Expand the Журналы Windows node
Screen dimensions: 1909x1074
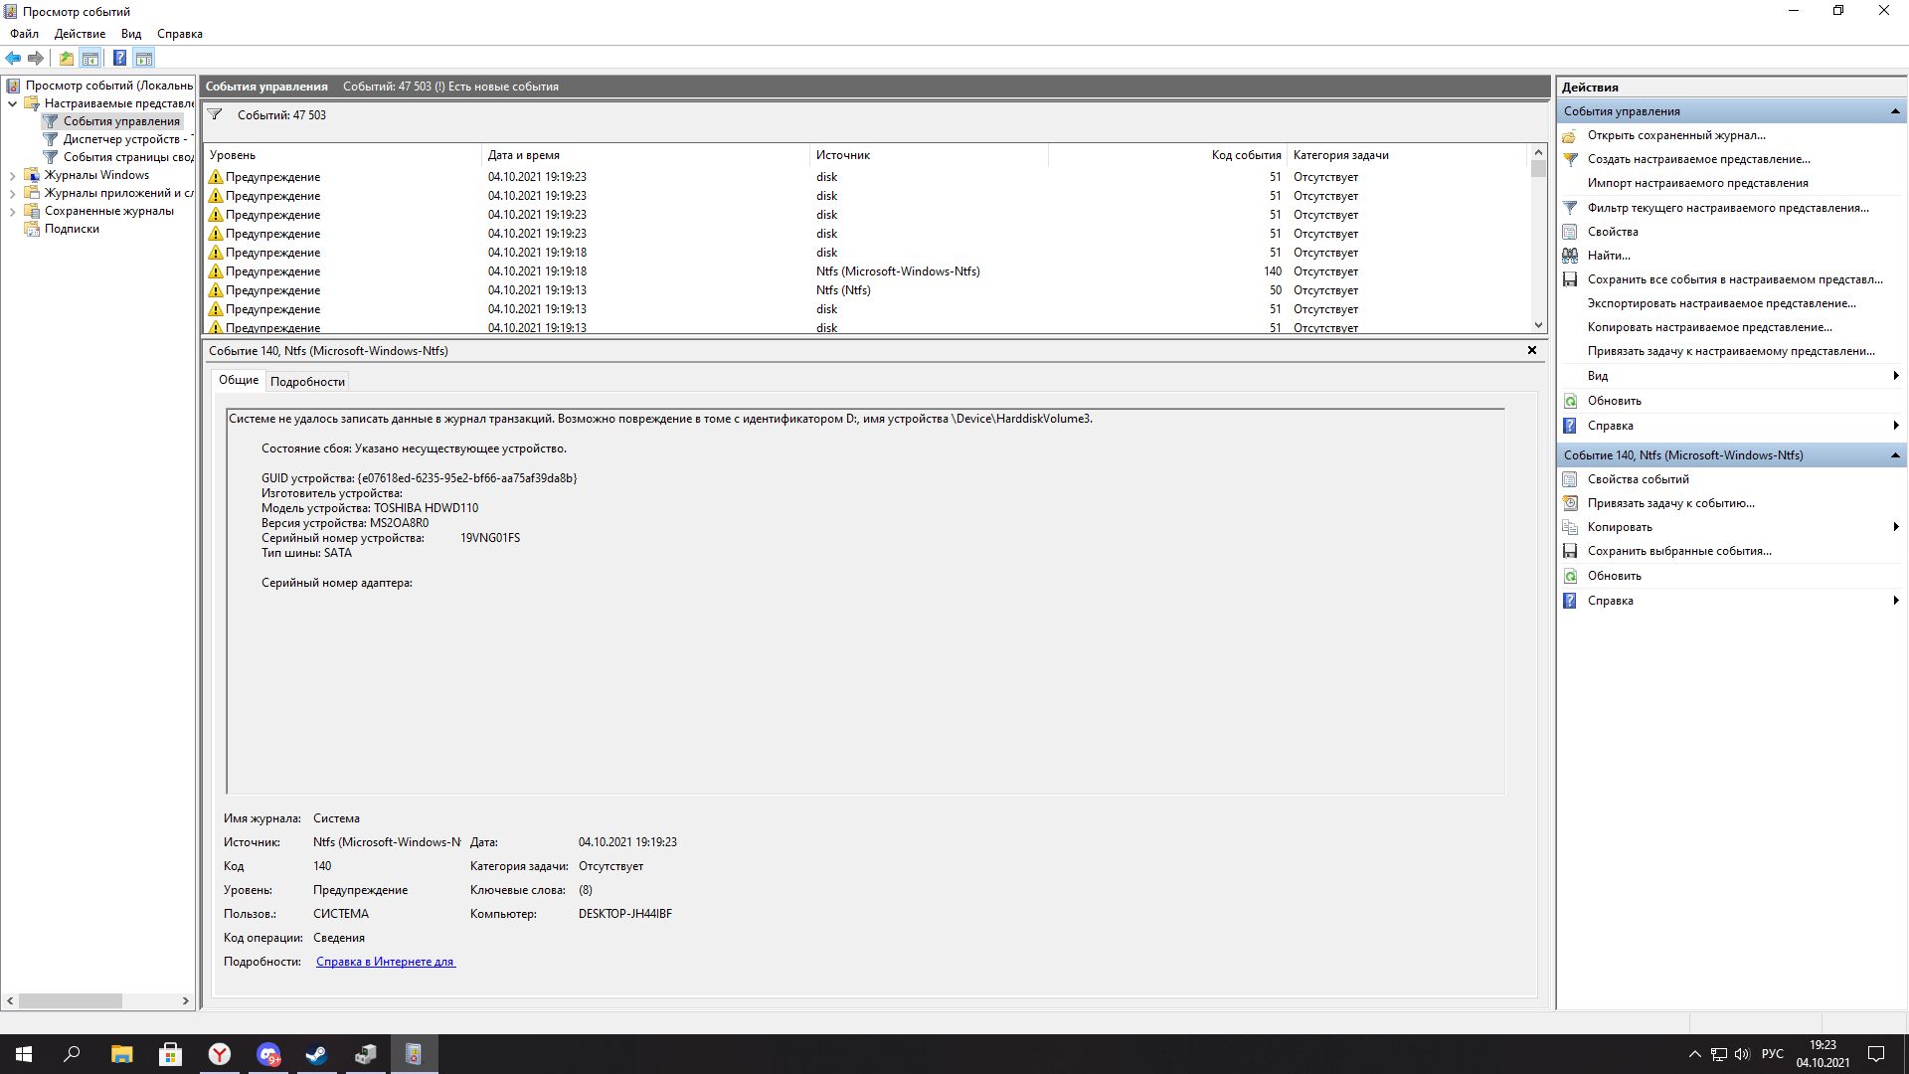pos(12,175)
